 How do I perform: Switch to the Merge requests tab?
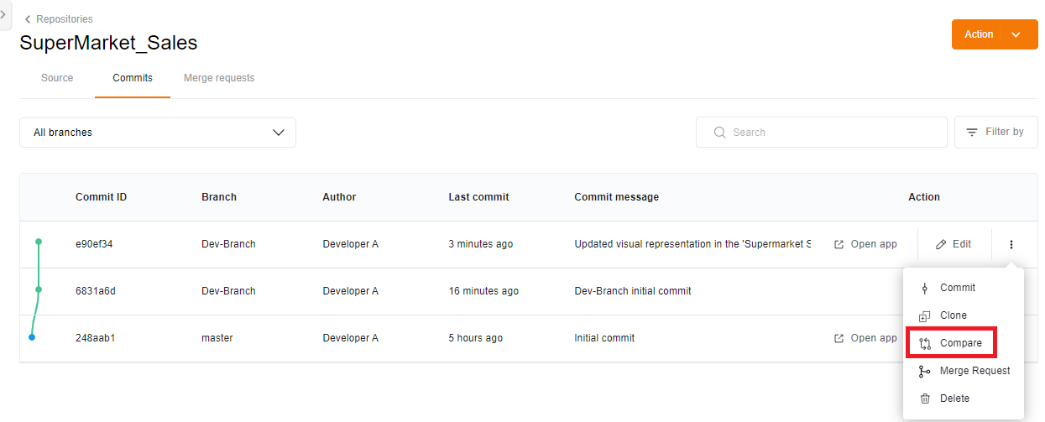tap(219, 78)
